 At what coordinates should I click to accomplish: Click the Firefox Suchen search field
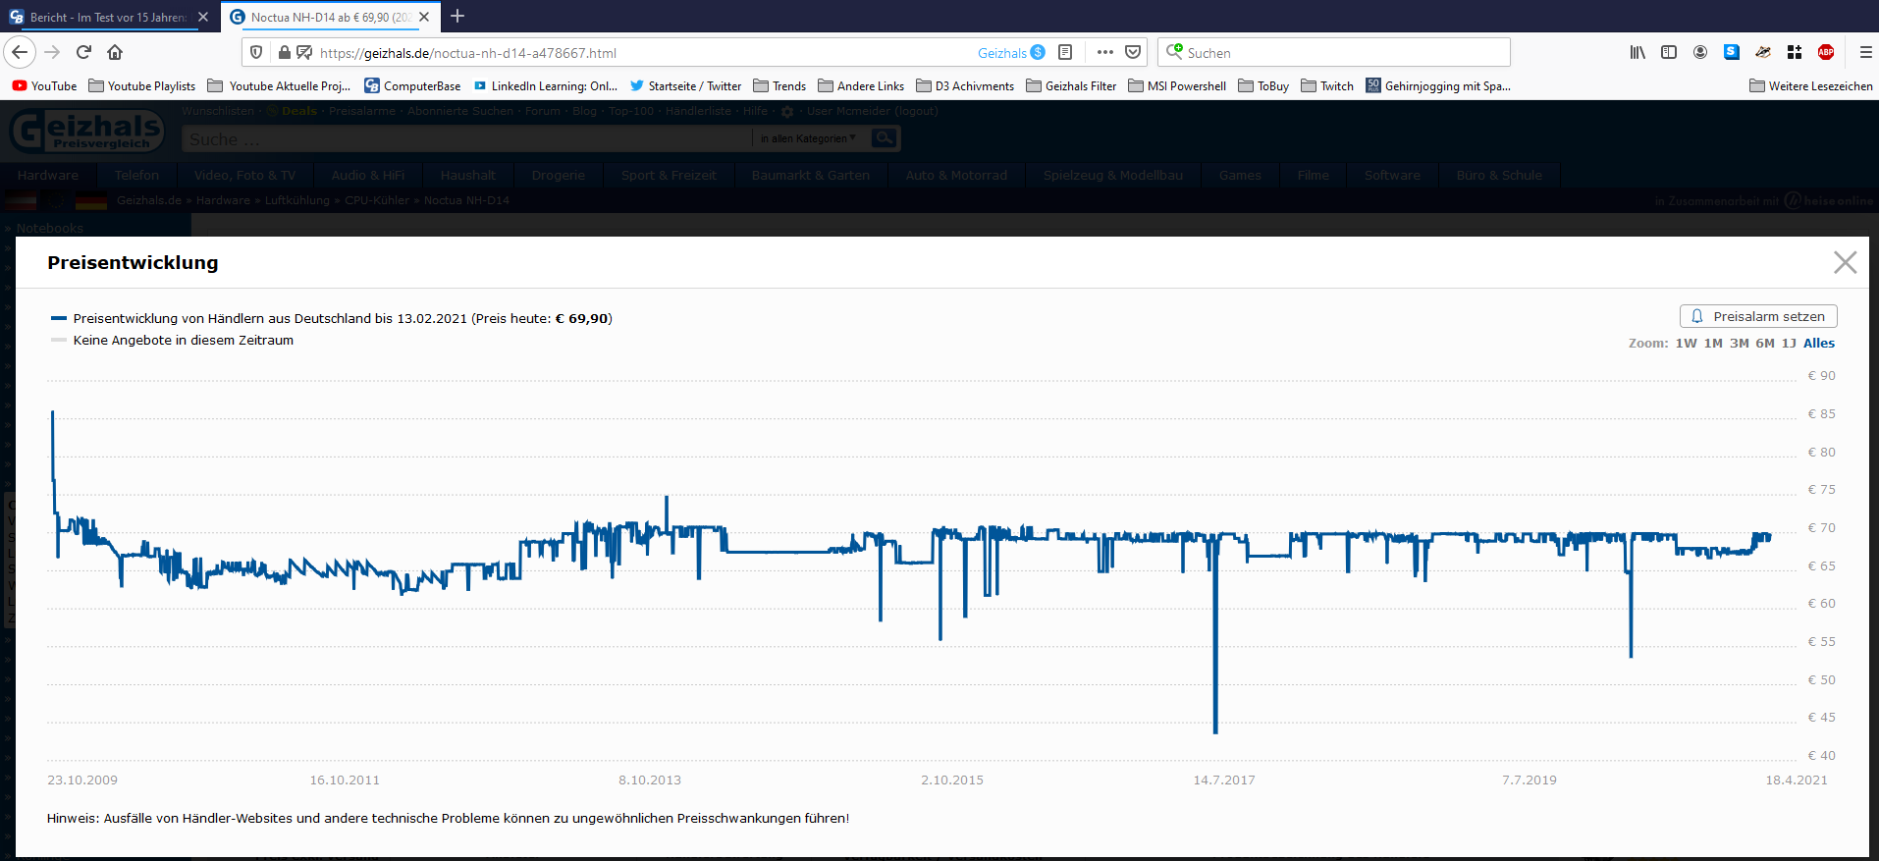[1334, 52]
